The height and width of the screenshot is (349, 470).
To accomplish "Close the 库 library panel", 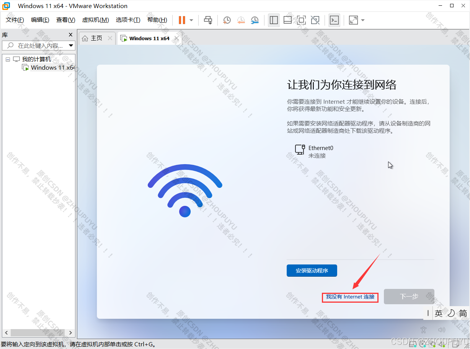I will coord(70,34).
